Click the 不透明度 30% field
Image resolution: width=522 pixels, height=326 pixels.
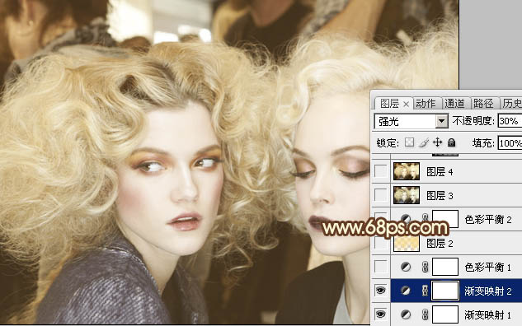coord(510,121)
